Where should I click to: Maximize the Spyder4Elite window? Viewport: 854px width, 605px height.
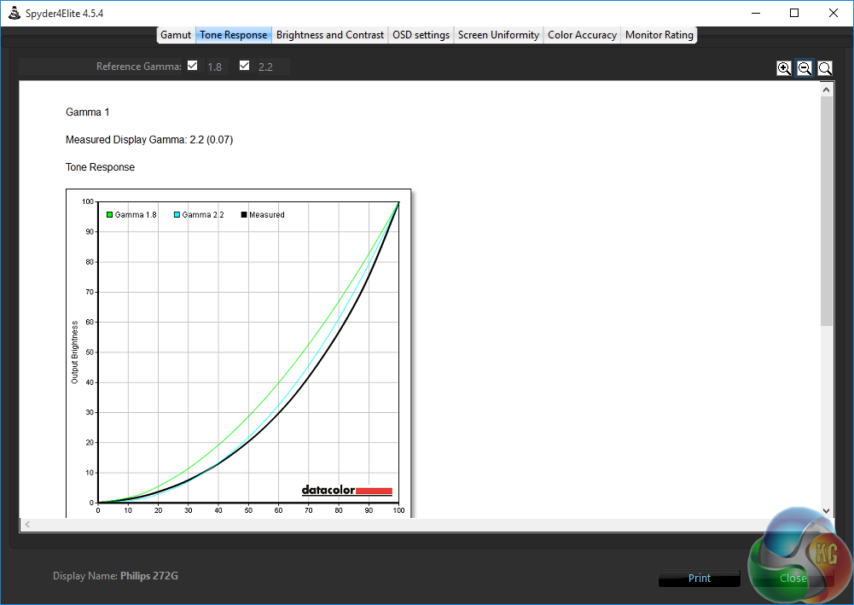point(794,13)
